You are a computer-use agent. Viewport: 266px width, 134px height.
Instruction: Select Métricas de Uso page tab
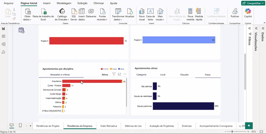pos(133,126)
